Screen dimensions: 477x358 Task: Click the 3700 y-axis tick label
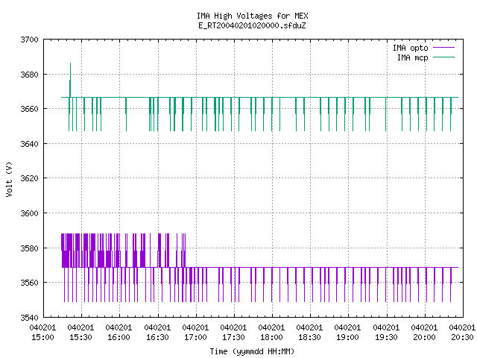click(x=30, y=40)
